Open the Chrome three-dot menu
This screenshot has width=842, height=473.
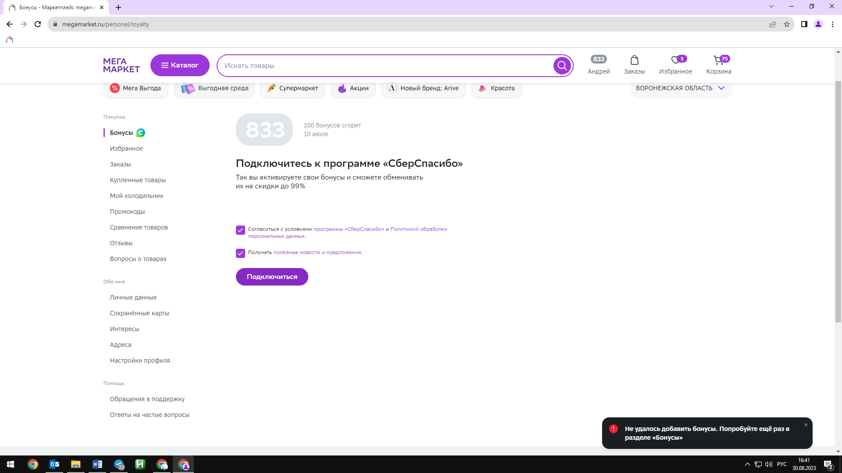[832, 24]
